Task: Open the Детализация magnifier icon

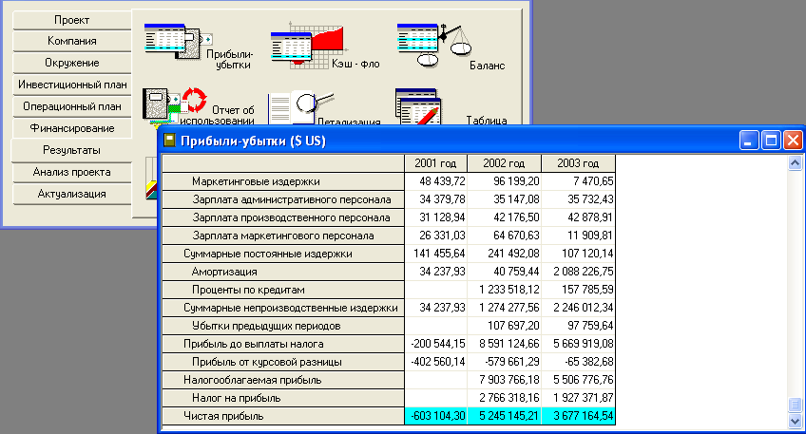Action: click(x=301, y=108)
